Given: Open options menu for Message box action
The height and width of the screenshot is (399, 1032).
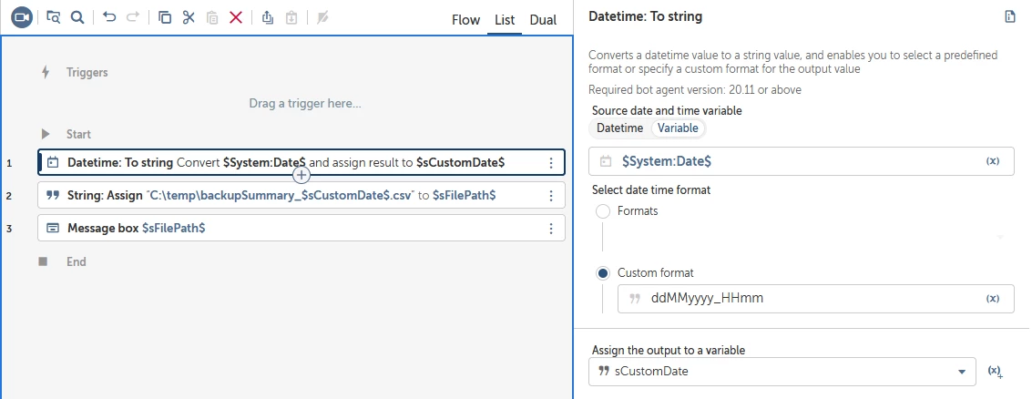Looking at the screenshot, I should [x=550, y=228].
